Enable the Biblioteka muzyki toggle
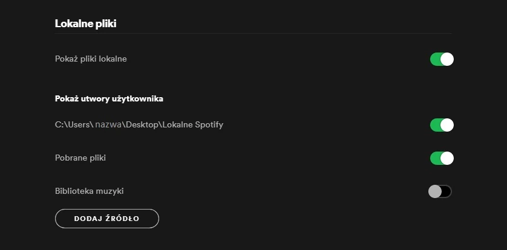This screenshot has height=250, width=507. click(440, 191)
